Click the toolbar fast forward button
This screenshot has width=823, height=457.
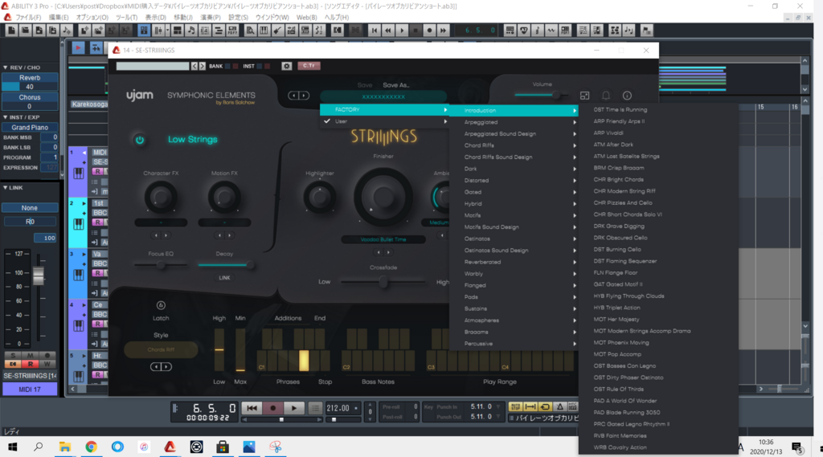[x=443, y=31]
